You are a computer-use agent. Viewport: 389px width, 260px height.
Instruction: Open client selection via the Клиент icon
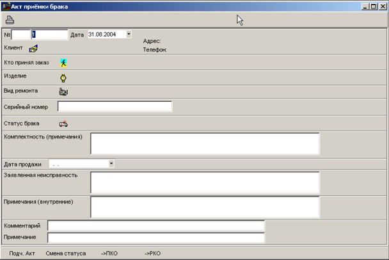[33, 48]
